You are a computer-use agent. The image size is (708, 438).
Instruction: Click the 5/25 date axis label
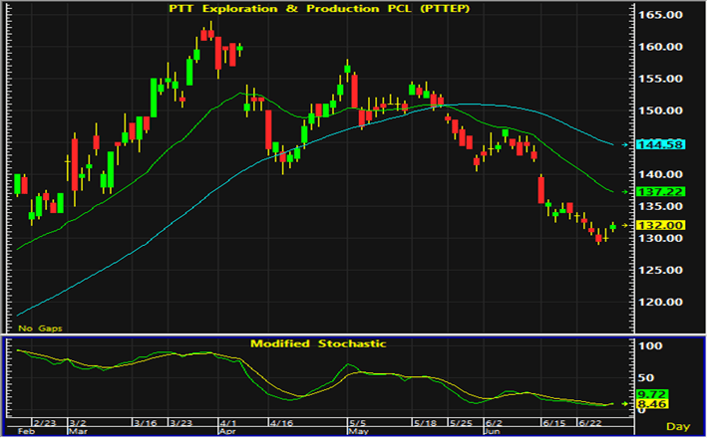461,423
